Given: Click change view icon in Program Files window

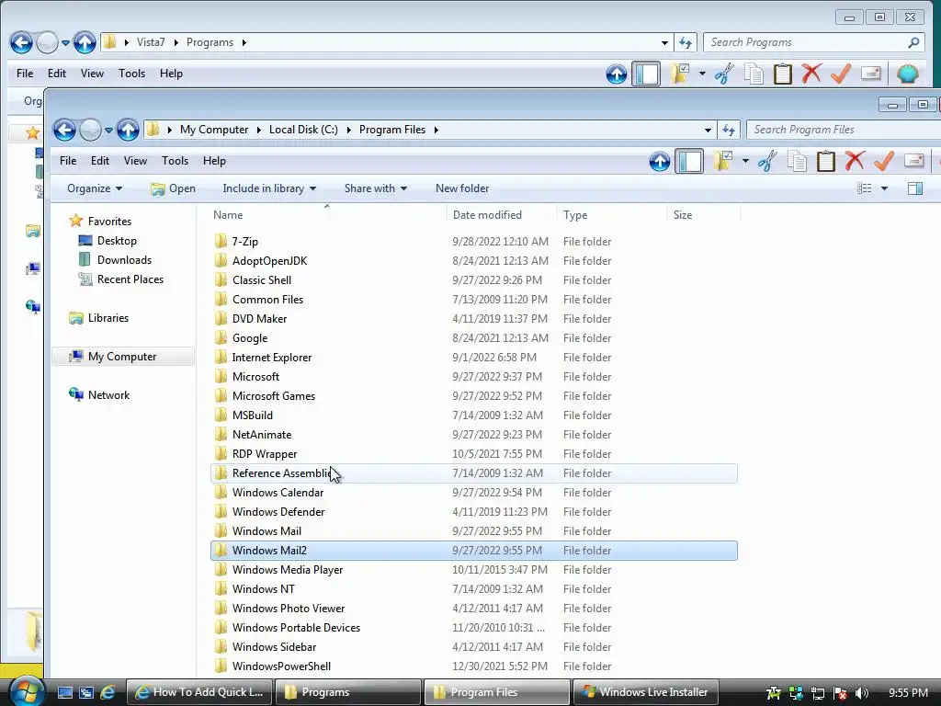Looking at the screenshot, I should pos(864,188).
